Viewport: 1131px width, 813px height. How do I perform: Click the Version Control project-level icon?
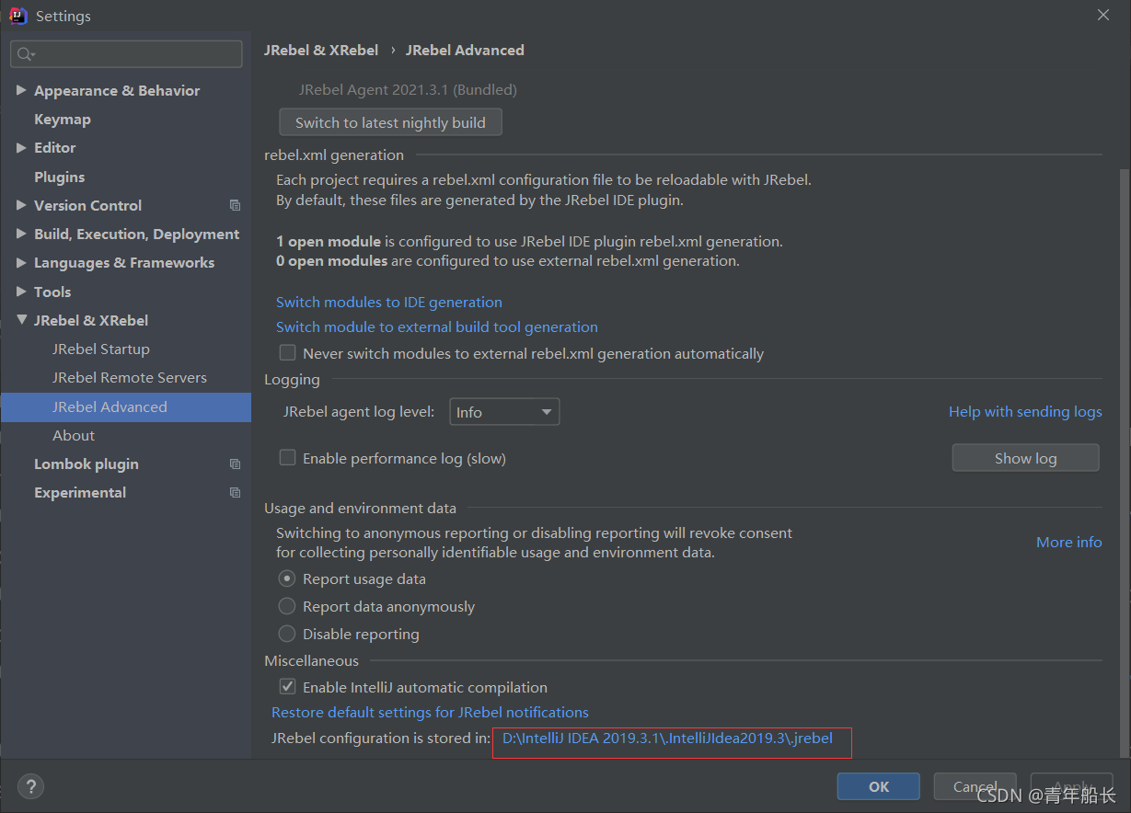pyautogui.click(x=235, y=205)
